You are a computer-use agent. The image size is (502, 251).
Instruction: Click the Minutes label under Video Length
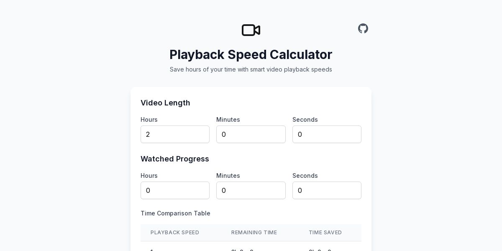(x=228, y=120)
